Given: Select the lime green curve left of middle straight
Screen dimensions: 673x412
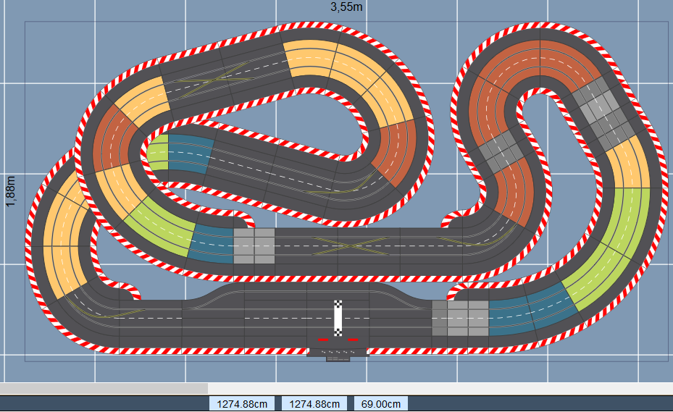Looking at the screenshot, I should click(x=162, y=225).
